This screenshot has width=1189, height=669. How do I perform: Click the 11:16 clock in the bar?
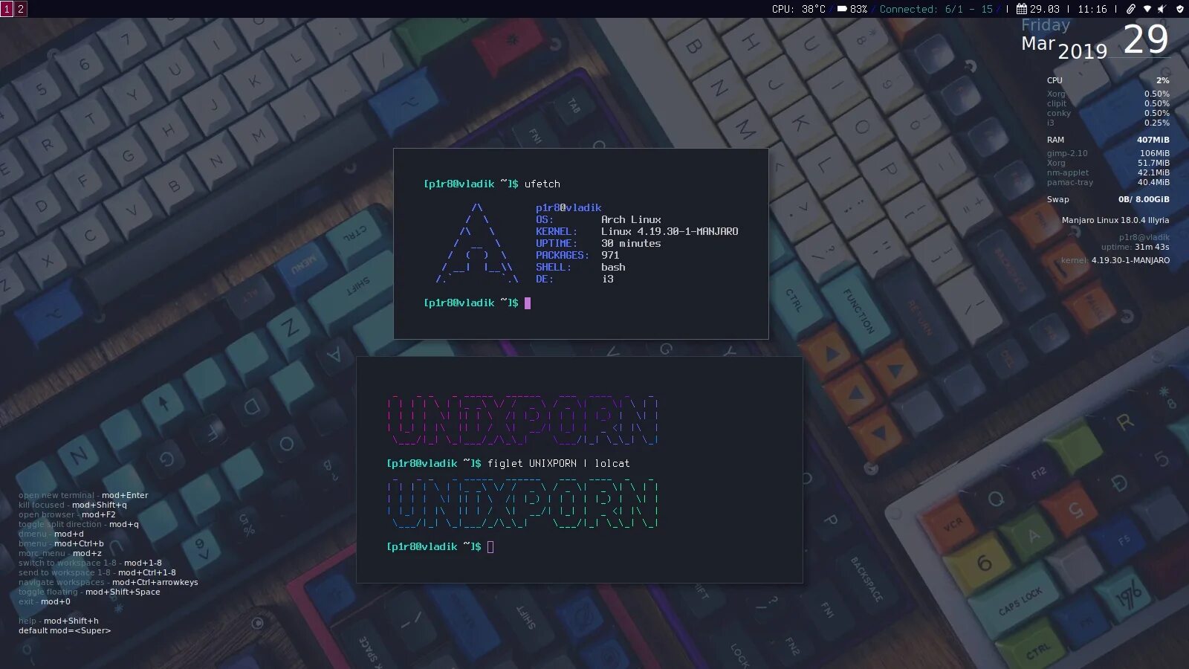point(1092,9)
